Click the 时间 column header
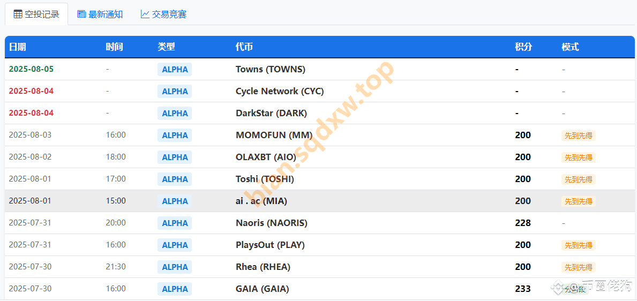Image resolution: width=637 pixels, height=301 pixels. 114,47
